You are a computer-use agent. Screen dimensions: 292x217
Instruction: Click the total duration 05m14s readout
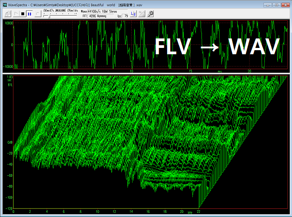(72, 11)
